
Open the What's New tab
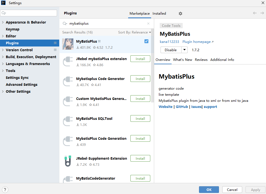[x=182, y=60]
